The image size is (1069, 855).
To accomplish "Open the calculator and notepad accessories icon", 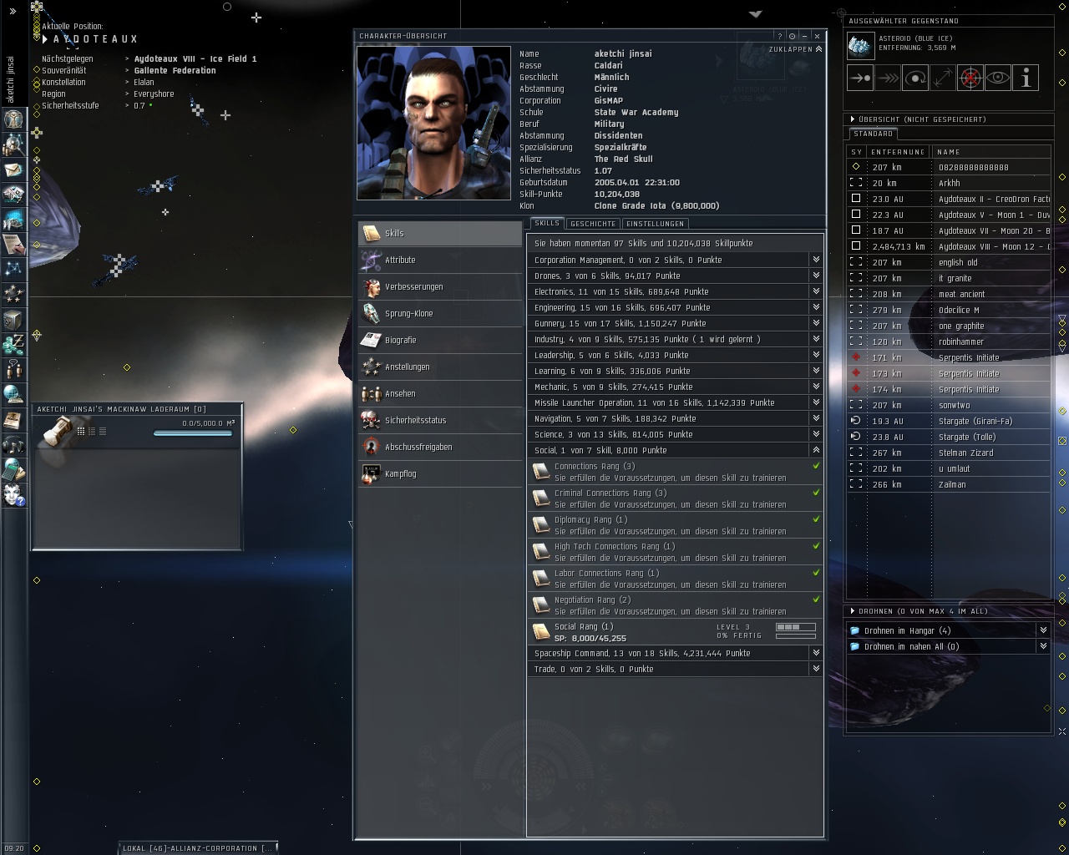I will [x=13, y=469].
